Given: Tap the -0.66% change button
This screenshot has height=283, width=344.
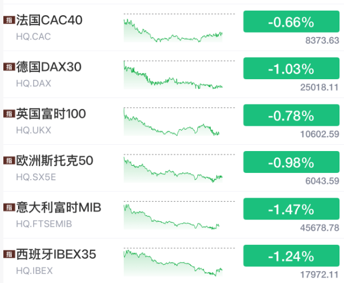Looking at the screenshot, I should coord(291,22).
